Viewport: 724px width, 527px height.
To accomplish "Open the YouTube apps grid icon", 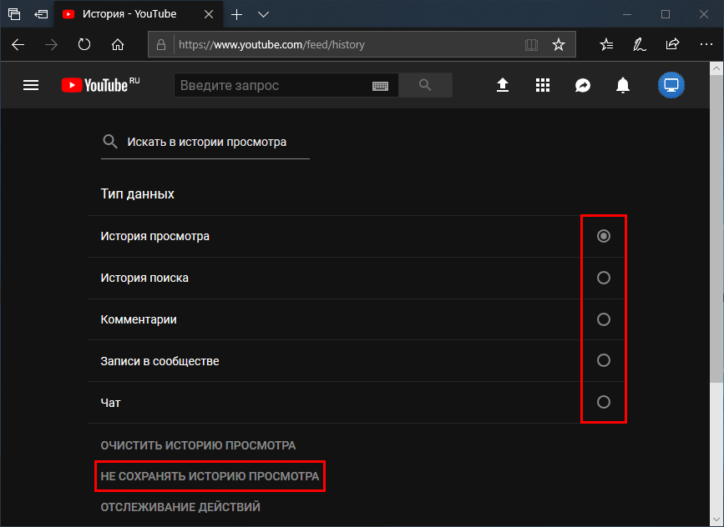I will click(x=543, y=85).
